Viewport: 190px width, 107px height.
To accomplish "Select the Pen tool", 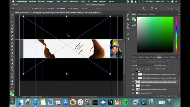I will (12, 67).
